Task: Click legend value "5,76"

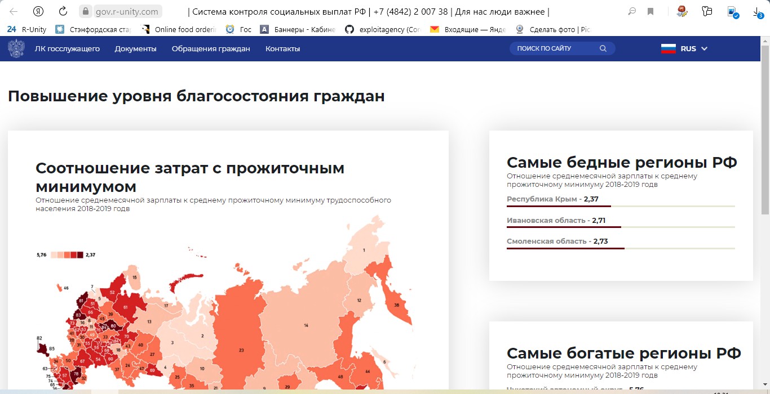Action: [41, 254]
